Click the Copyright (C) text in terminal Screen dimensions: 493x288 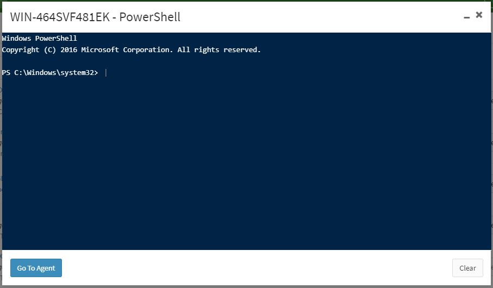coord(29,49)
